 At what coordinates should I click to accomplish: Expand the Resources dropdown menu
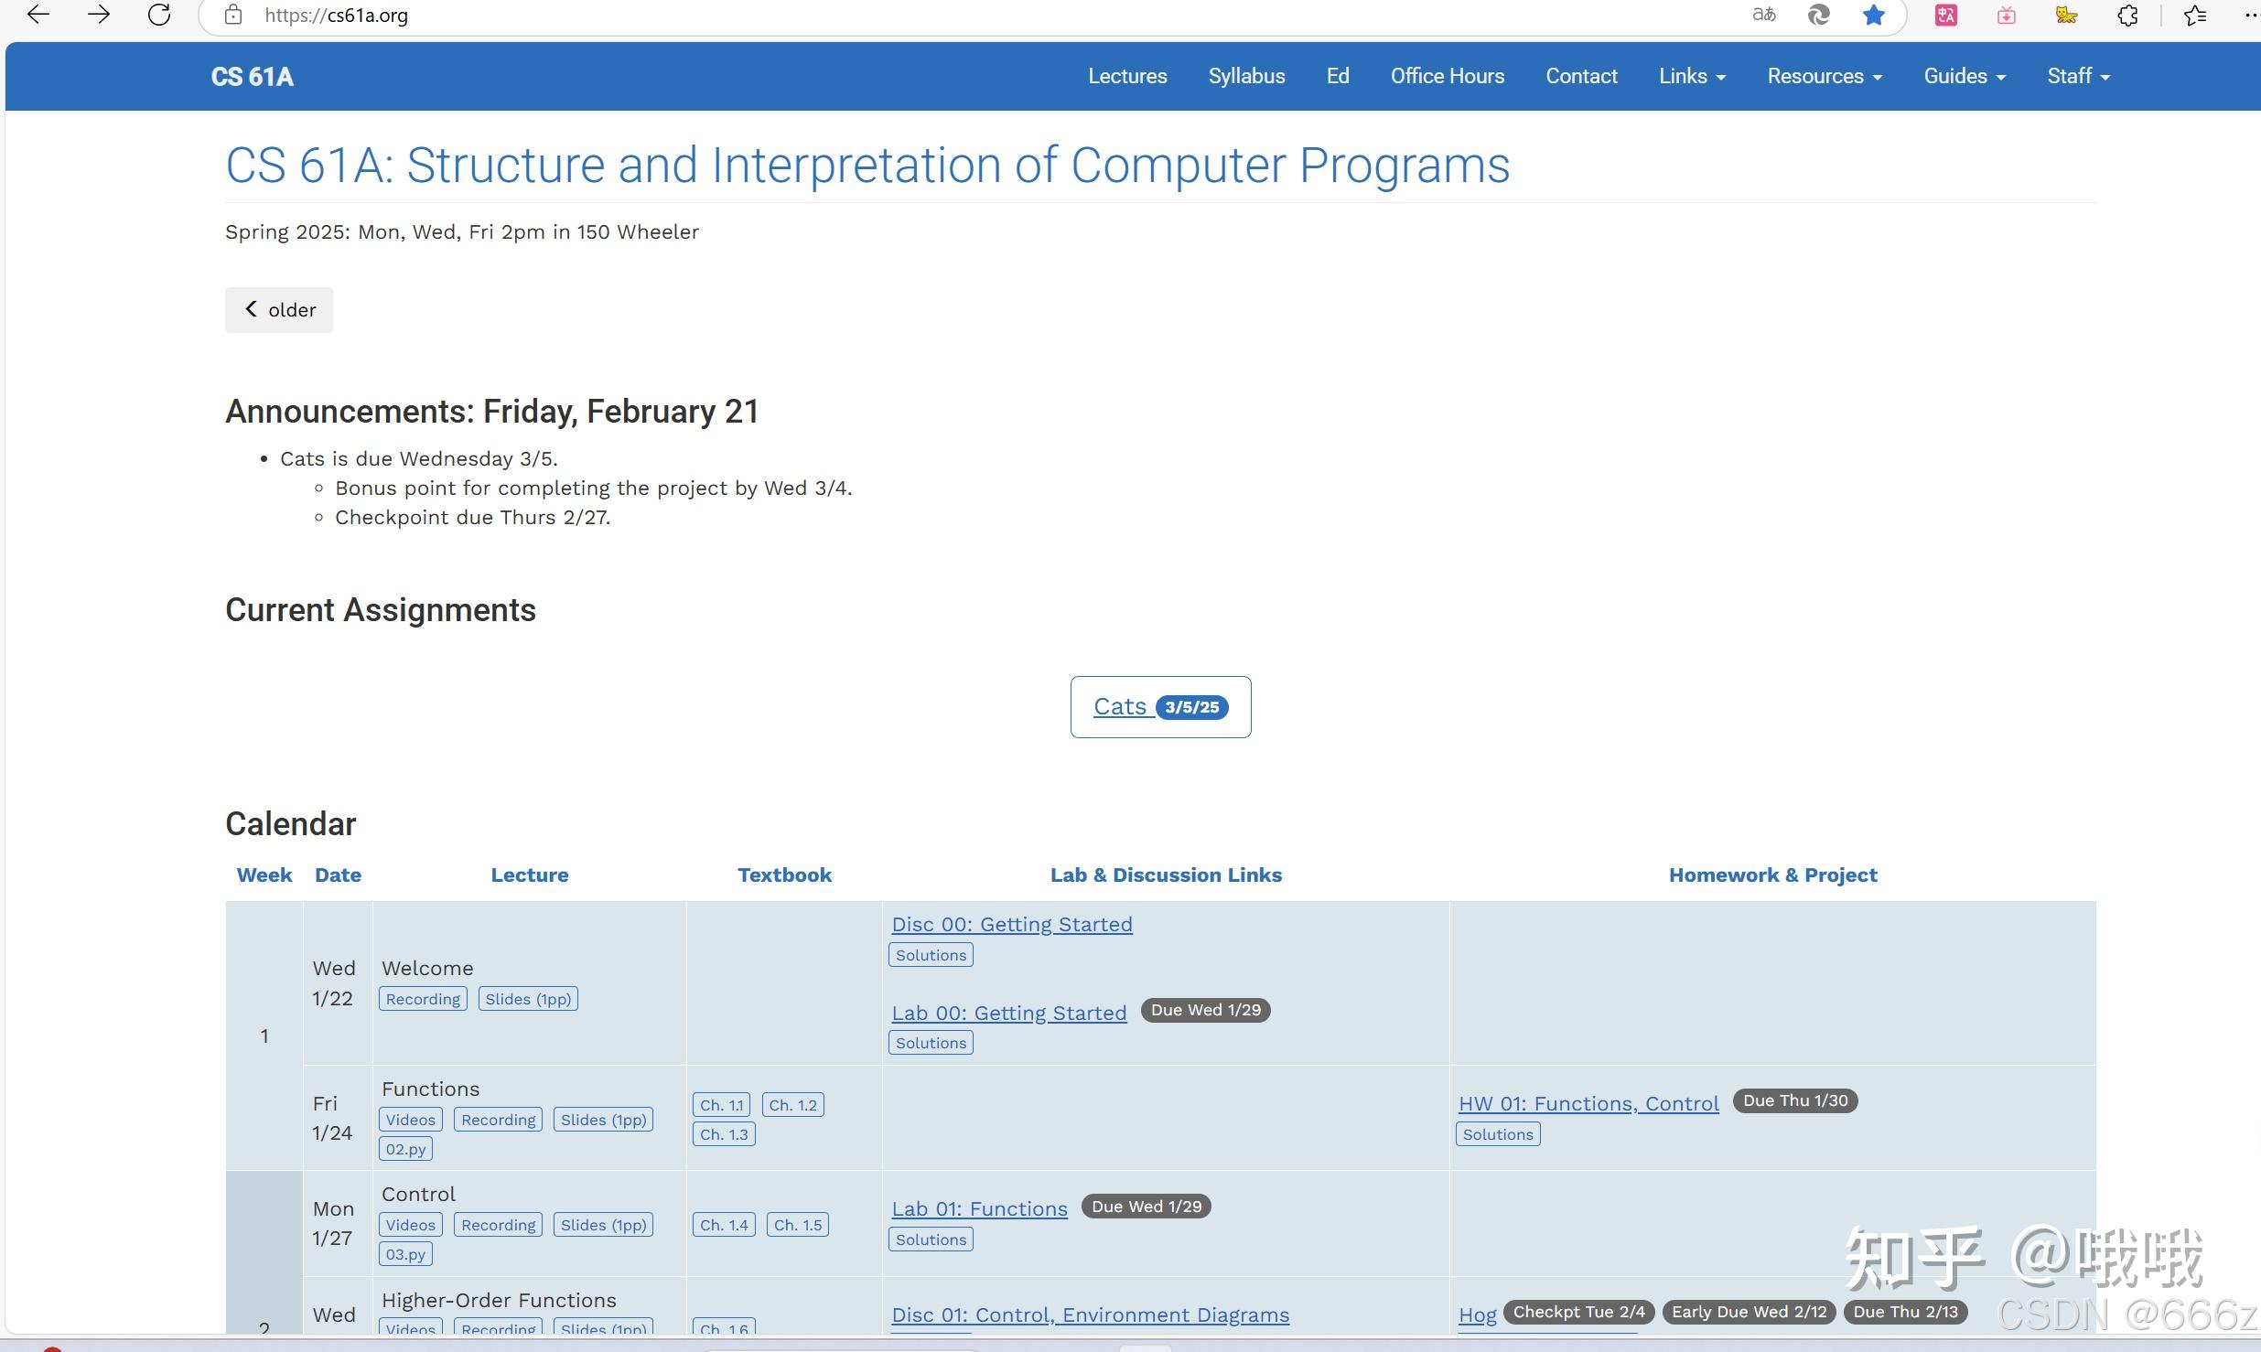coord(1825,76)
